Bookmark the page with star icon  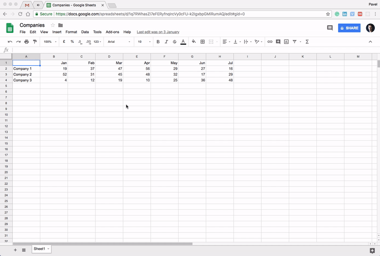[328, 14]
